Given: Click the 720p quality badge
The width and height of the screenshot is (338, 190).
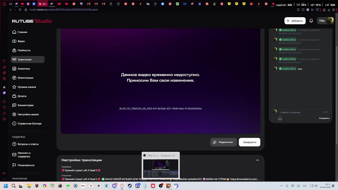Looking at the screenshot, I should coord(322,21).
